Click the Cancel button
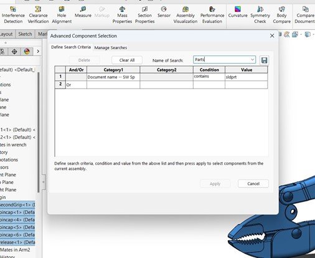Viewport: 315px width, 258px height. pyautogui.click(x=253, y=184)
